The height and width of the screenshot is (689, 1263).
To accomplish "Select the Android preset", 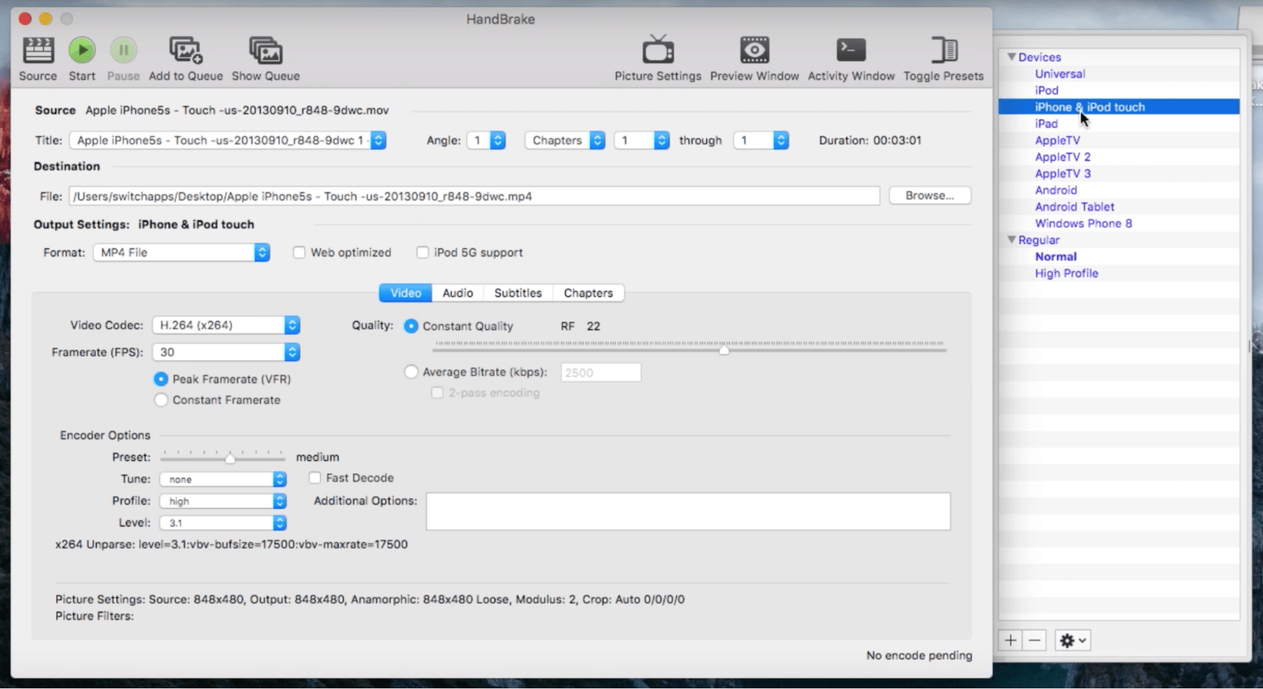I will click(1055, 190).
